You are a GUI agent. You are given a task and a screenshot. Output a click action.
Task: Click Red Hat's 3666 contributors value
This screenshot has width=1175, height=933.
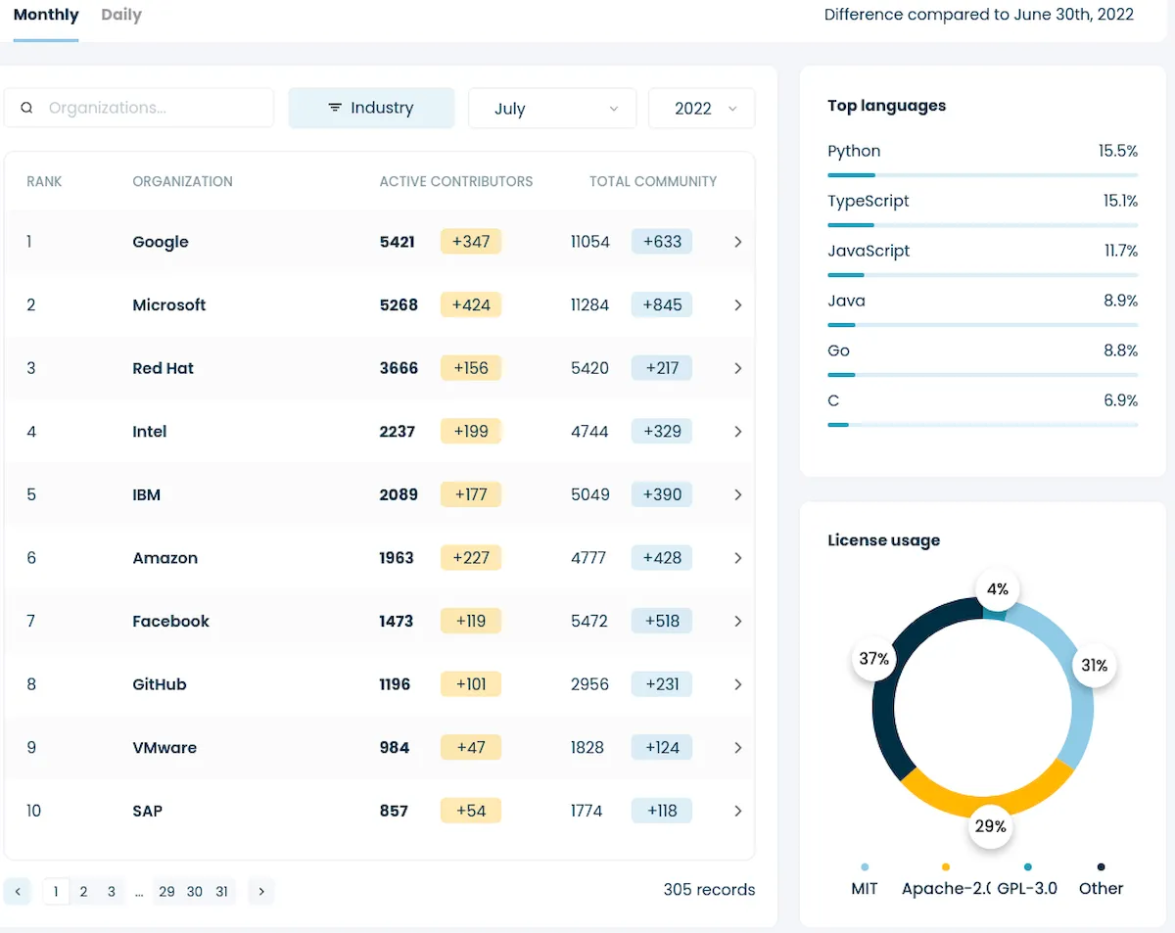click(399, 368)
